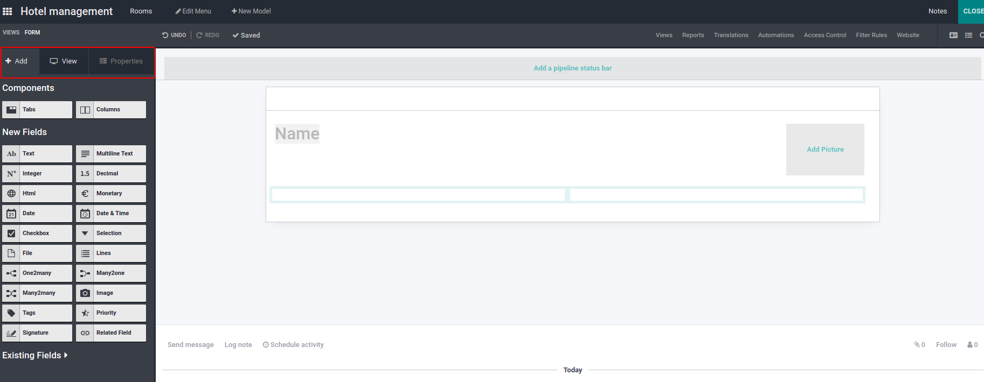Open the Add tab in sidebar
984x382 pixels.
[x=20, y=61]
